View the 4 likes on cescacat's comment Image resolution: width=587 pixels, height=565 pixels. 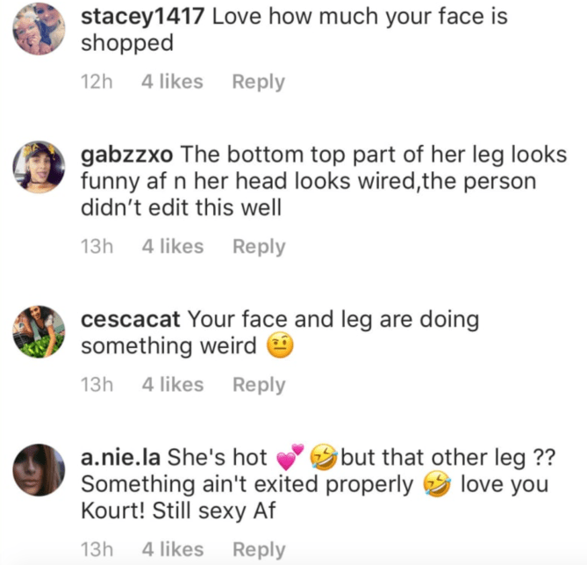172,385
